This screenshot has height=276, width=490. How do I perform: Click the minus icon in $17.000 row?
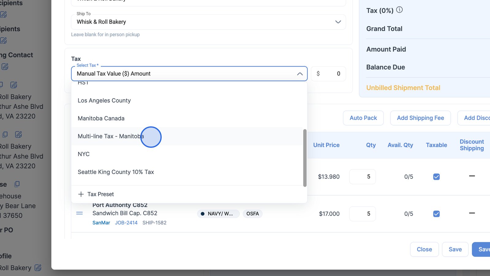pyautogui.click(x=472, y=213)
